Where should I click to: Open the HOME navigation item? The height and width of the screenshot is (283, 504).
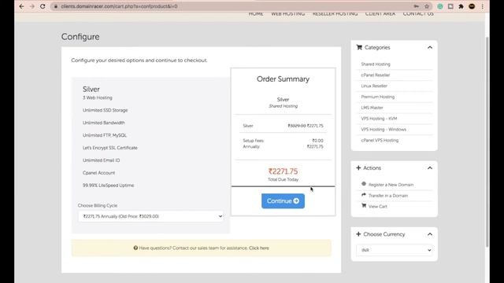pos(256,14)
